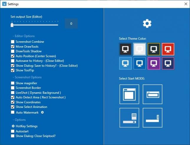
Task: Select start mode with bar and side list
Action: [129, 118]
